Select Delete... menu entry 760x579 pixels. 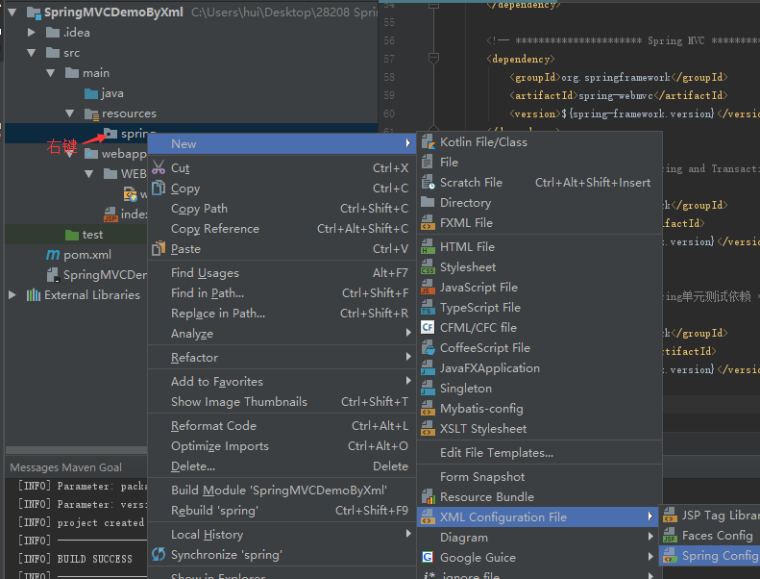coord(282,466)
